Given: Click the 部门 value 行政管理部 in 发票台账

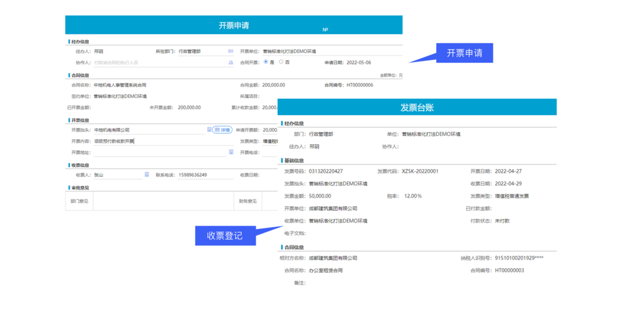Looking at the screenshot, I should tap(321, 134).
